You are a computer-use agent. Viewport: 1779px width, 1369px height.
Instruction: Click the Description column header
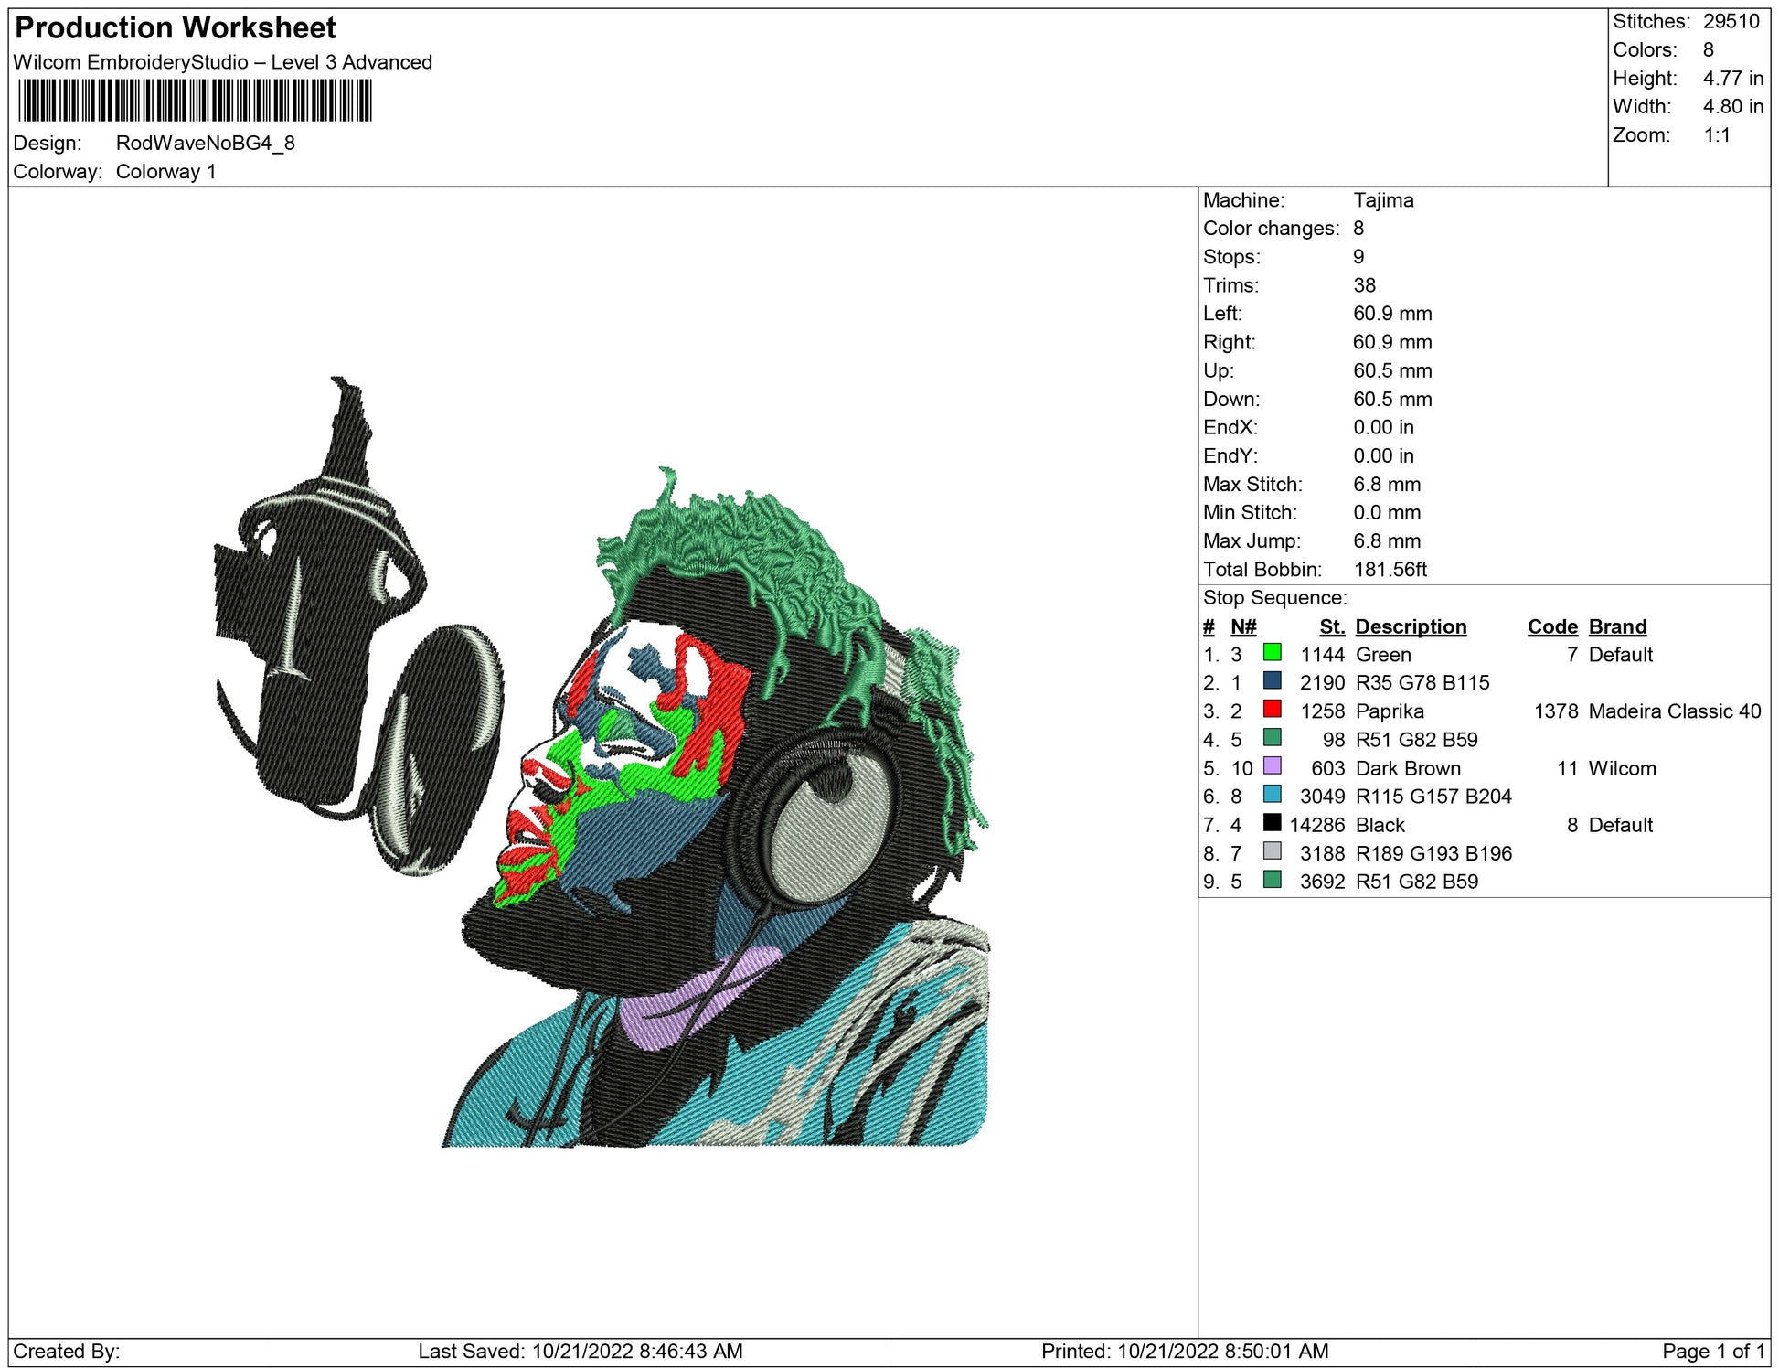click(1410, 626)
